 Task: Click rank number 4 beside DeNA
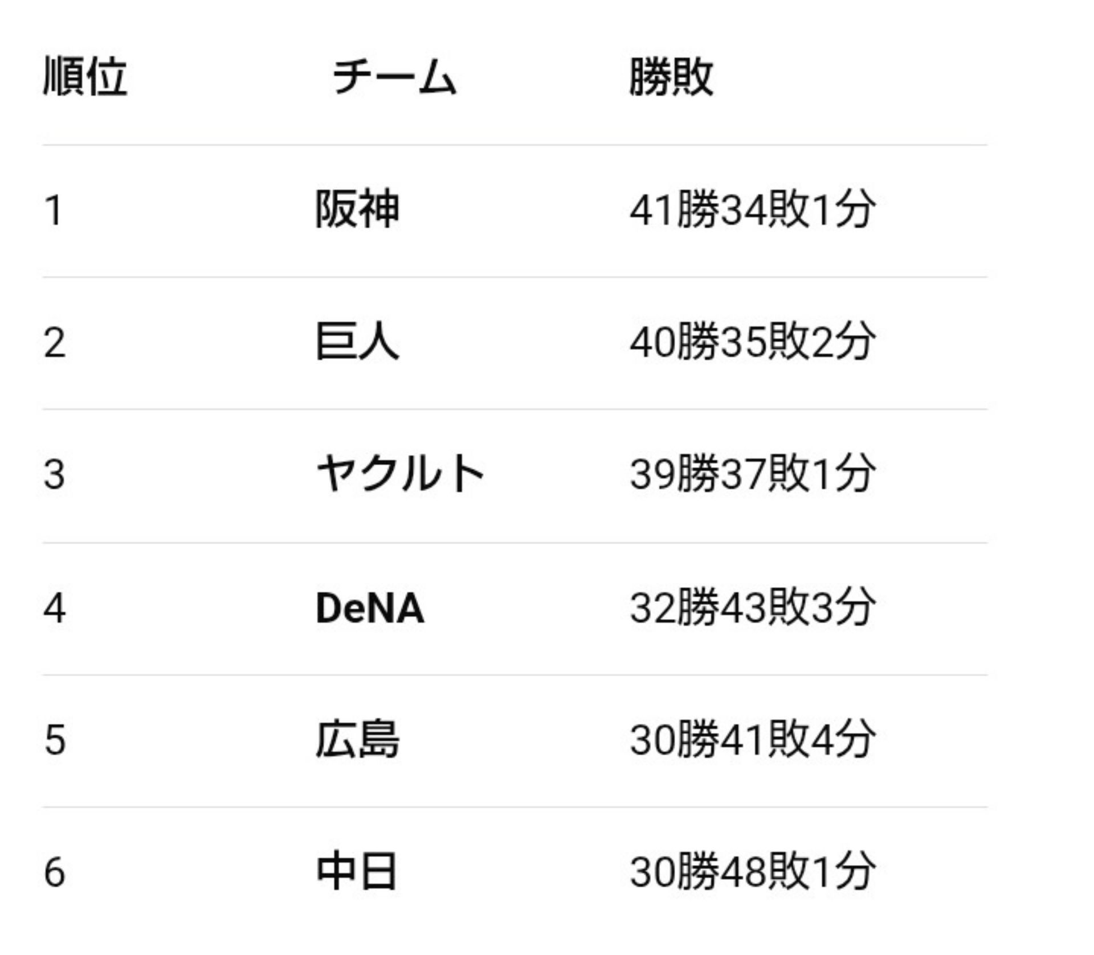[55, 608]
